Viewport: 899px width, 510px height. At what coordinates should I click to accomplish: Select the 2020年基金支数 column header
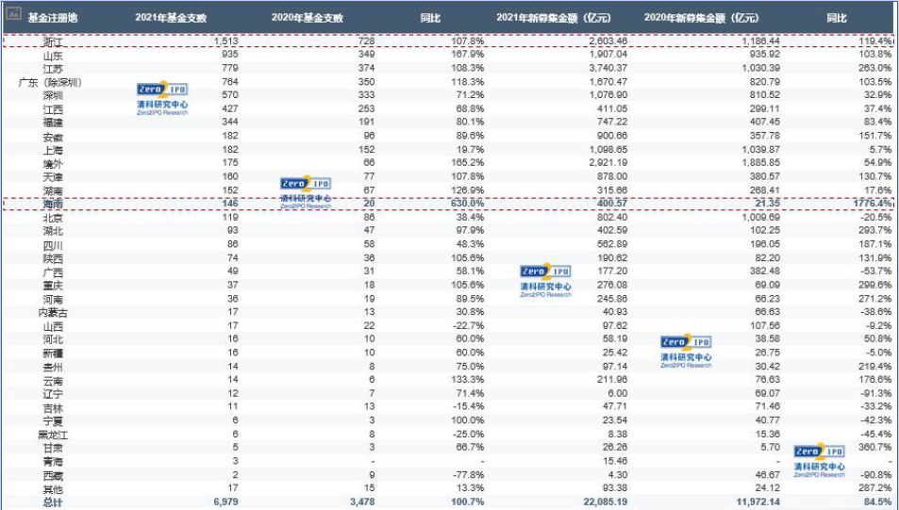(x=308, y=18)
